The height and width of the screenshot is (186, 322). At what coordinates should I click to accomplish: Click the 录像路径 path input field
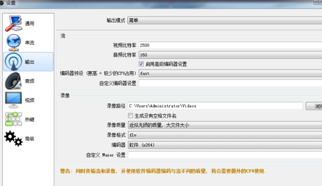(x=215, y=106)
